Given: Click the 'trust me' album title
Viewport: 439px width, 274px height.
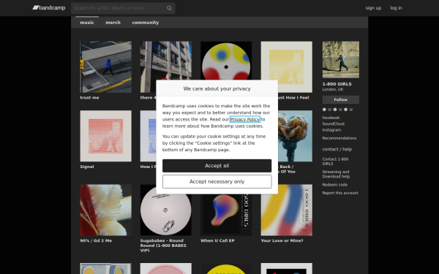Looking at the screenshot, I should (89, 98).
